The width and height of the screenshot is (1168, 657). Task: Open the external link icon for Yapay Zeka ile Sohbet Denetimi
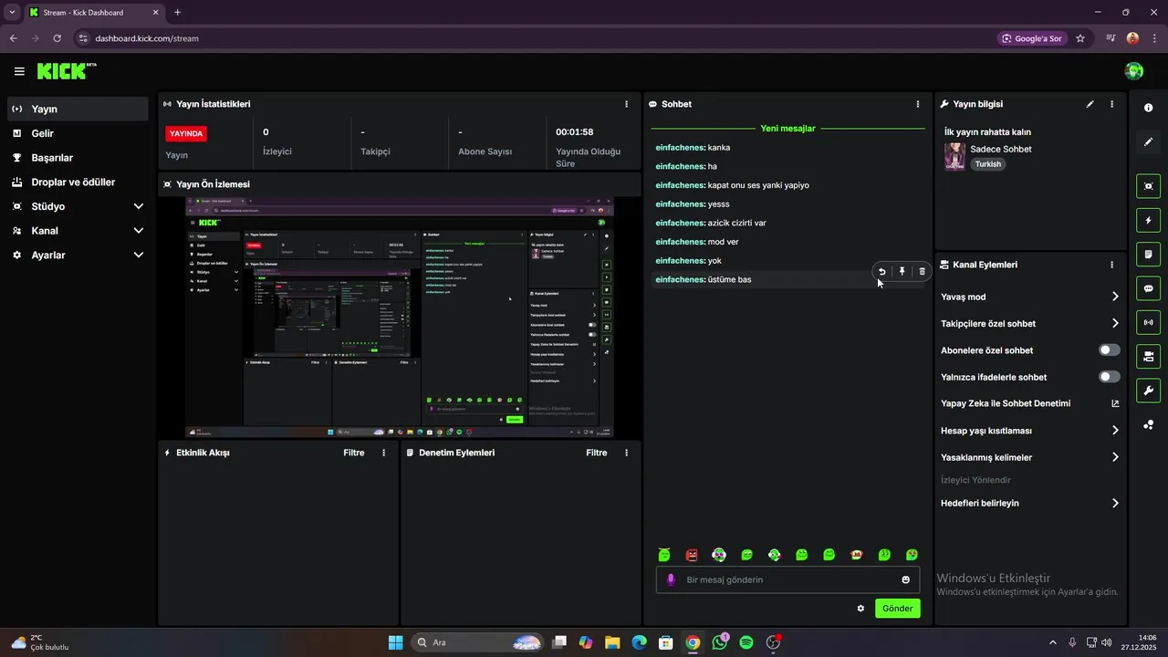1115,403
